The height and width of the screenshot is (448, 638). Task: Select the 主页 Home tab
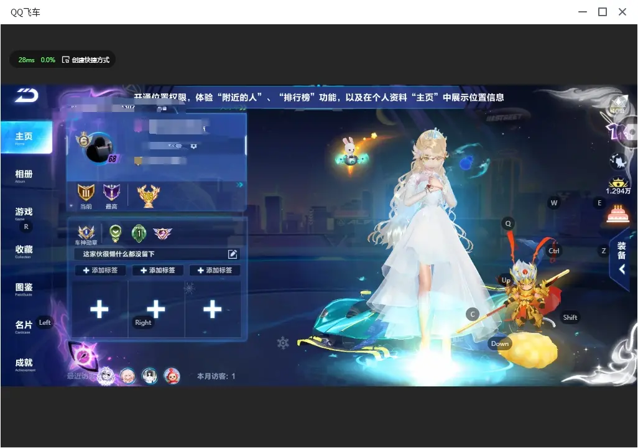pos(26,138)
